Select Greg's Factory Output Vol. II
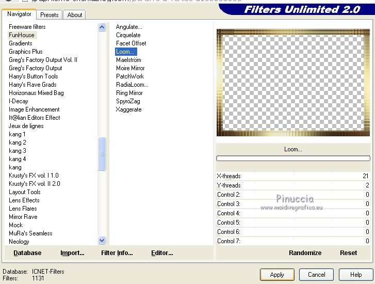Screen dimensions: 375x284 coord(43,60)
